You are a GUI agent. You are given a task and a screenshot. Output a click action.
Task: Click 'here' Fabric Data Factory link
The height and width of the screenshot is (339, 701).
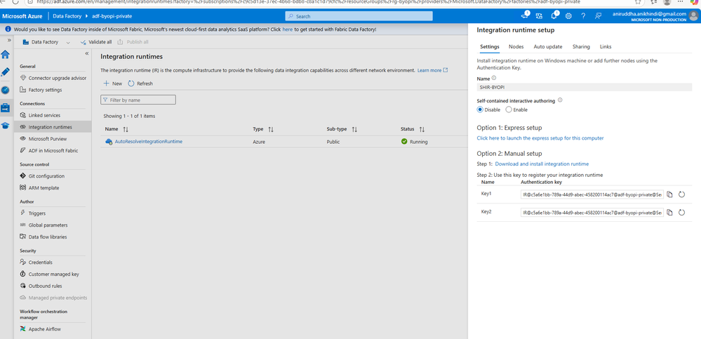pos(288,29)
